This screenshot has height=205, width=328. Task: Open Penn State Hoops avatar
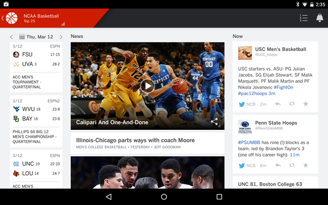point(245,127)
